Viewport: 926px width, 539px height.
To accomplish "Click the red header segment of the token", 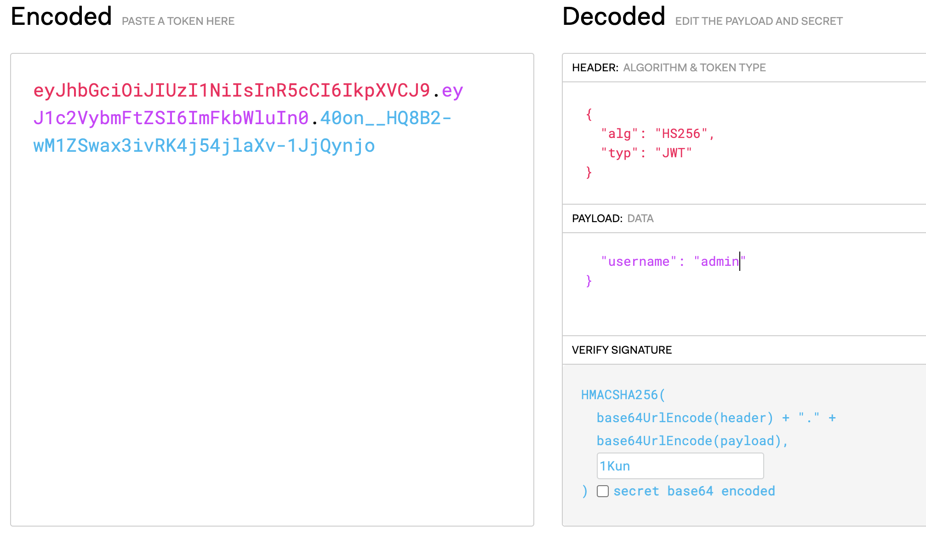I will pos(232,91).
